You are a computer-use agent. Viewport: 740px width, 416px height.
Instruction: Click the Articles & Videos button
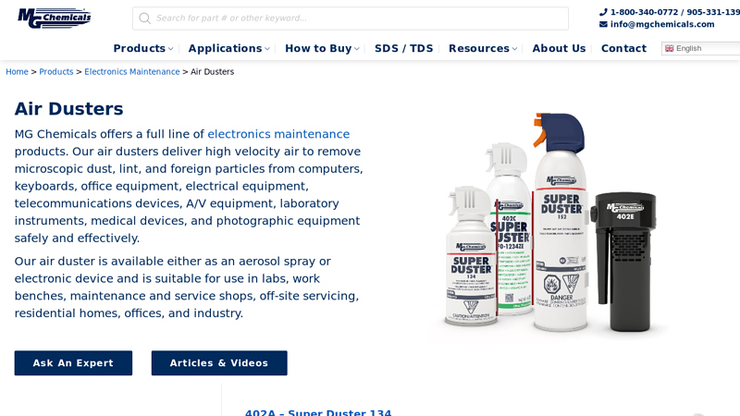click(x=219, y=362)
